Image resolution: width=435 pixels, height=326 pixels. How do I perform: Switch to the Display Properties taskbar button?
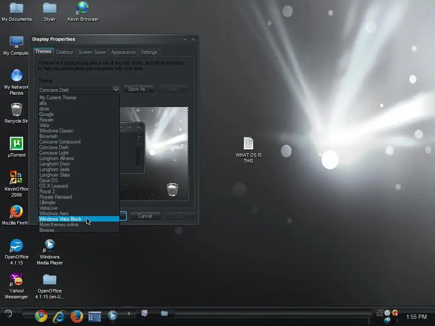point(144,313)
